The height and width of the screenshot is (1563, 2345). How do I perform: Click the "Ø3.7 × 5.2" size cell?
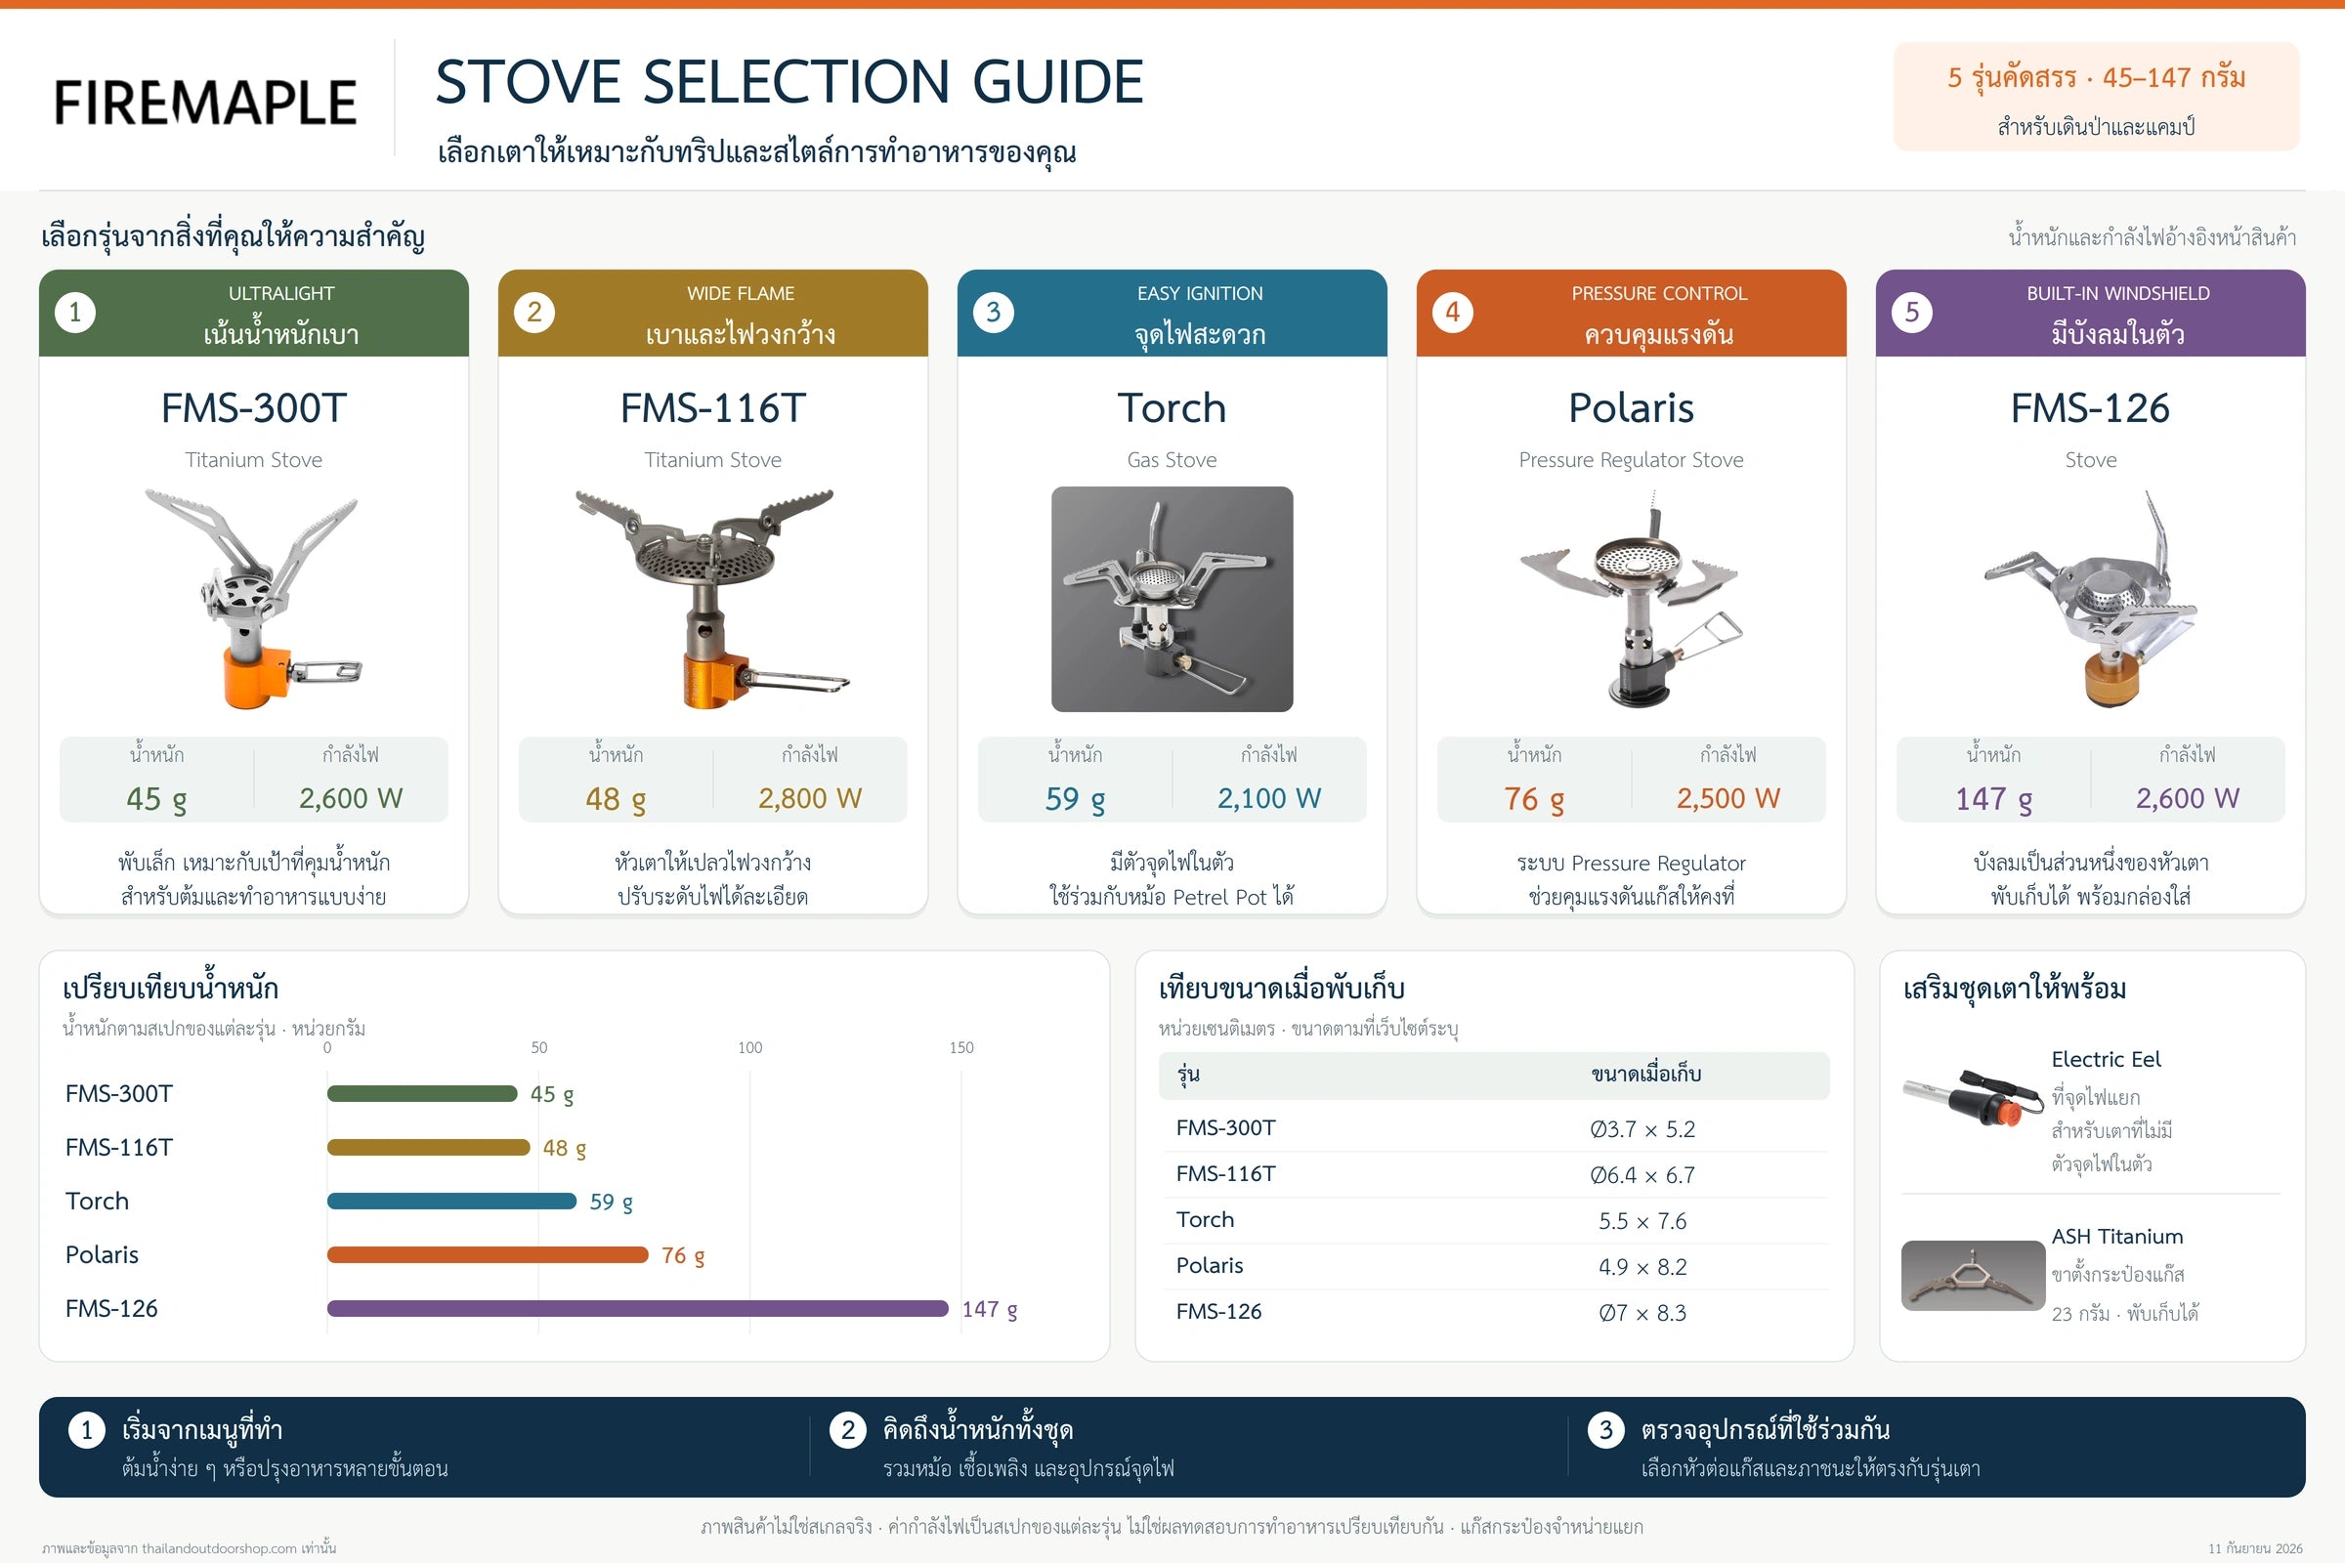1643,1129
